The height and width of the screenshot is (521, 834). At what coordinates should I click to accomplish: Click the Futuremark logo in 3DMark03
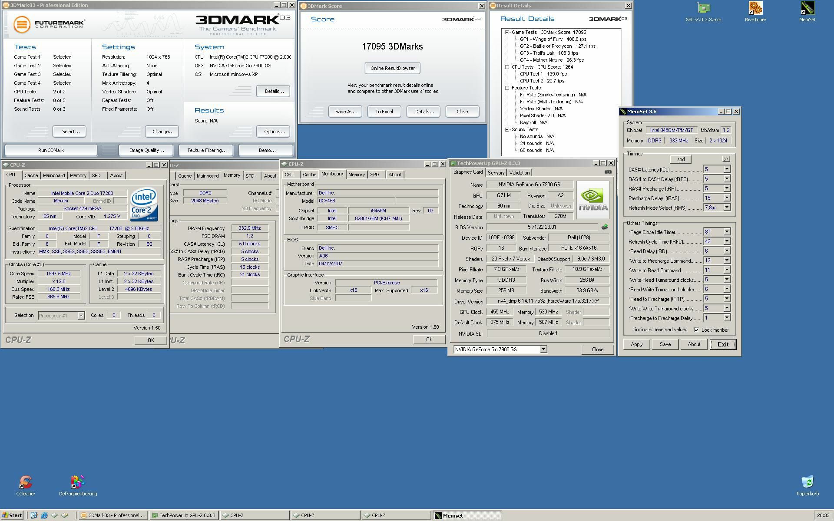tap(49, 24)
